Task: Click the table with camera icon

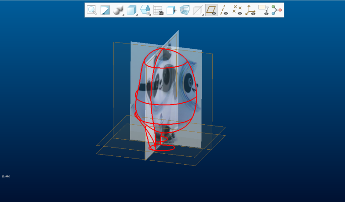Action: (x=158, y=10)
